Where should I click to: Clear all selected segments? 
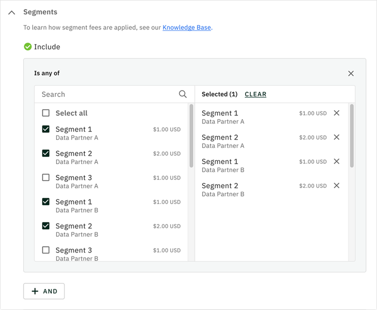255,94
